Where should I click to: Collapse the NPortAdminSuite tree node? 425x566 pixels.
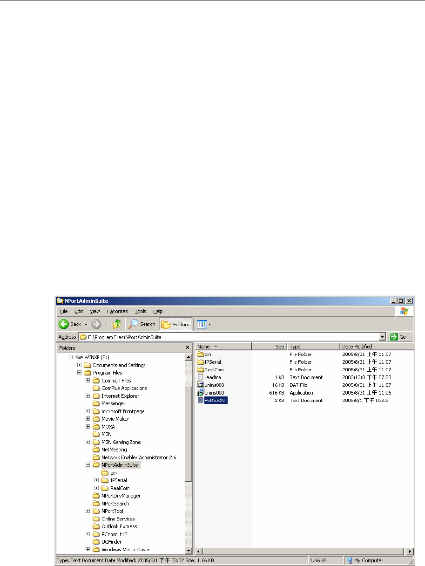click(x=88, y=465)
